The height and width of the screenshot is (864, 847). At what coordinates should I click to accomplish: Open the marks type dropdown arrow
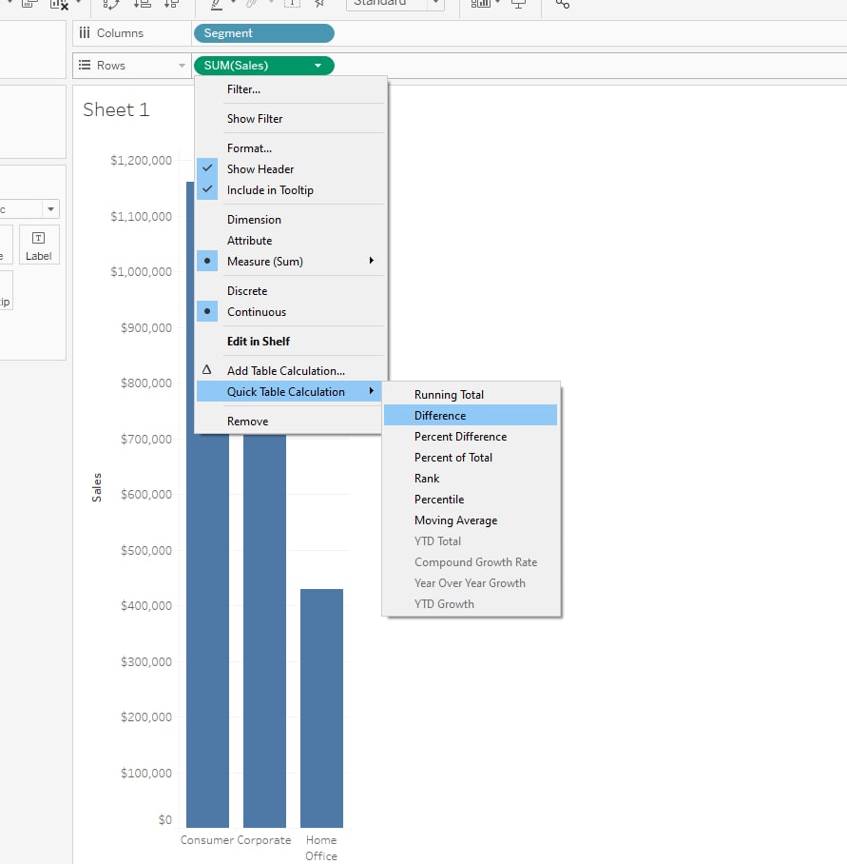click(50, 209)
